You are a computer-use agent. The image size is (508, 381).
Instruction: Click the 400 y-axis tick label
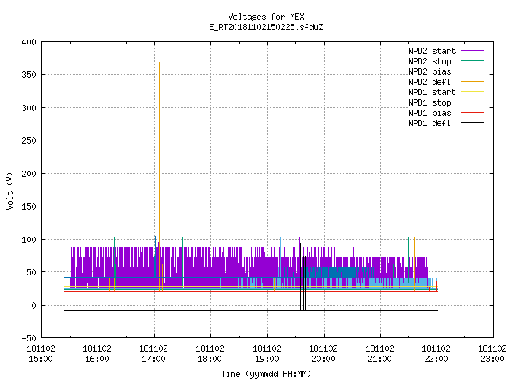tap(29, 42)
